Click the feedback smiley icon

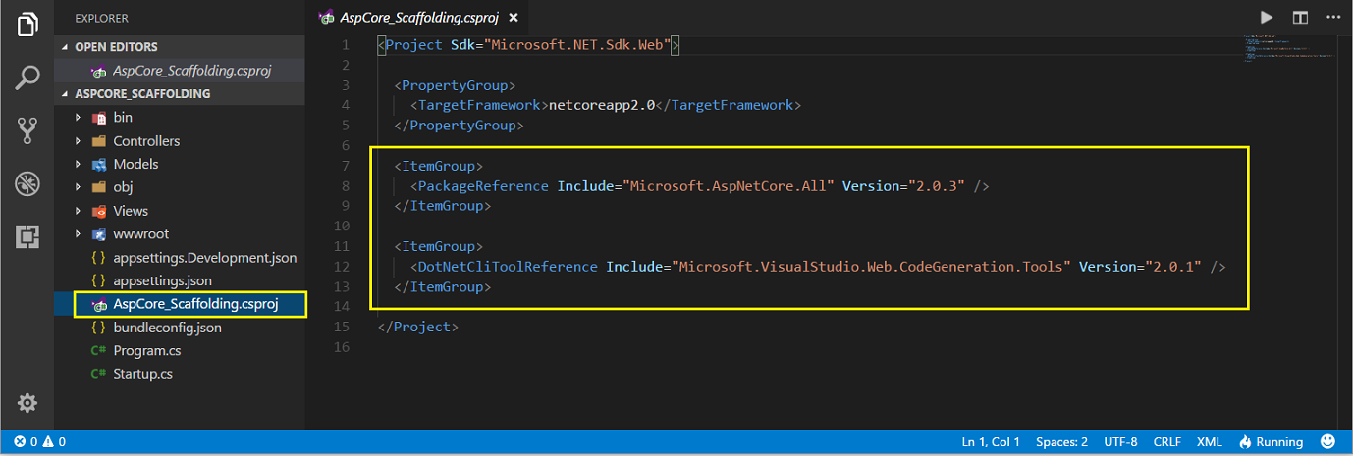[x=1328, y=442]
